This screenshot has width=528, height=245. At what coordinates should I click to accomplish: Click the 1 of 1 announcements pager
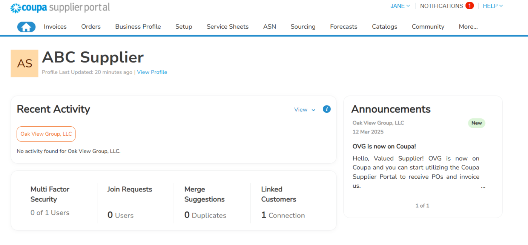coord(422,205)
